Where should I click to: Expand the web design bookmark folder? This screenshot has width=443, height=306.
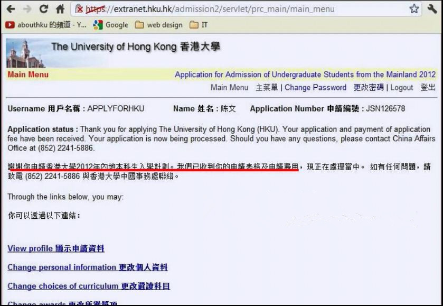coord(158,25)
